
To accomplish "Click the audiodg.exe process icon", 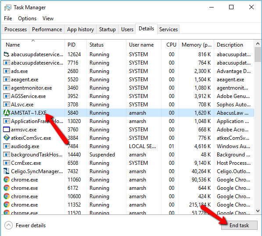I will click(x=7, y=146).
